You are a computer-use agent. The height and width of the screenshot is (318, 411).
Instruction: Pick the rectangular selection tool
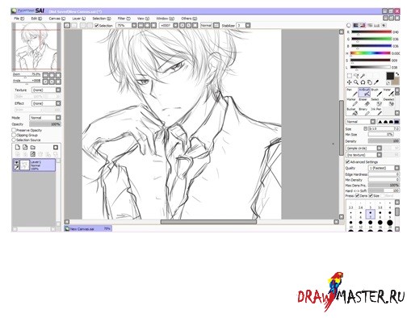[x=350, y=76]
